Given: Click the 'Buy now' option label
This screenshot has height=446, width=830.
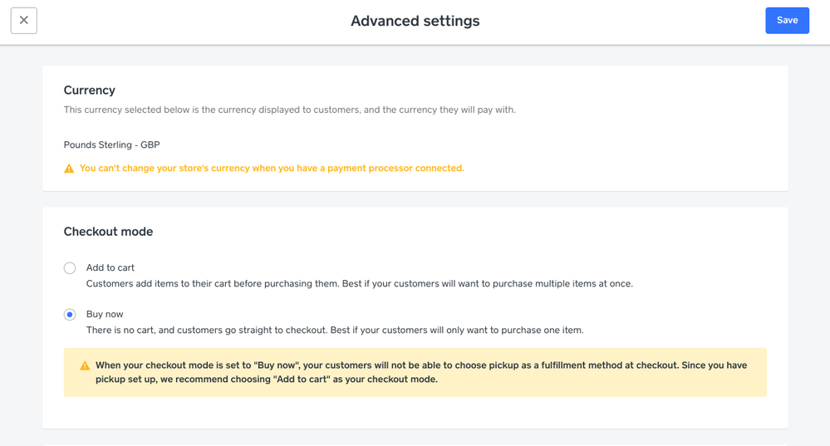Looking at the screenshot, I should point(105,314).
